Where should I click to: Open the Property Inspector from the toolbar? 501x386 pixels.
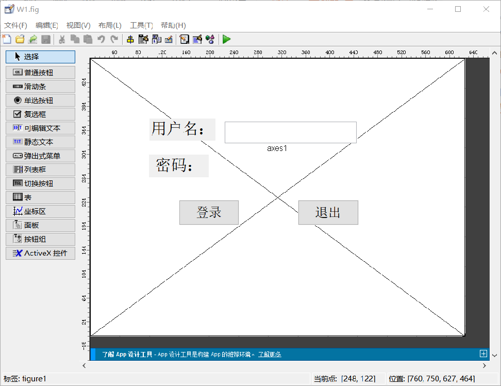point(197,39)
